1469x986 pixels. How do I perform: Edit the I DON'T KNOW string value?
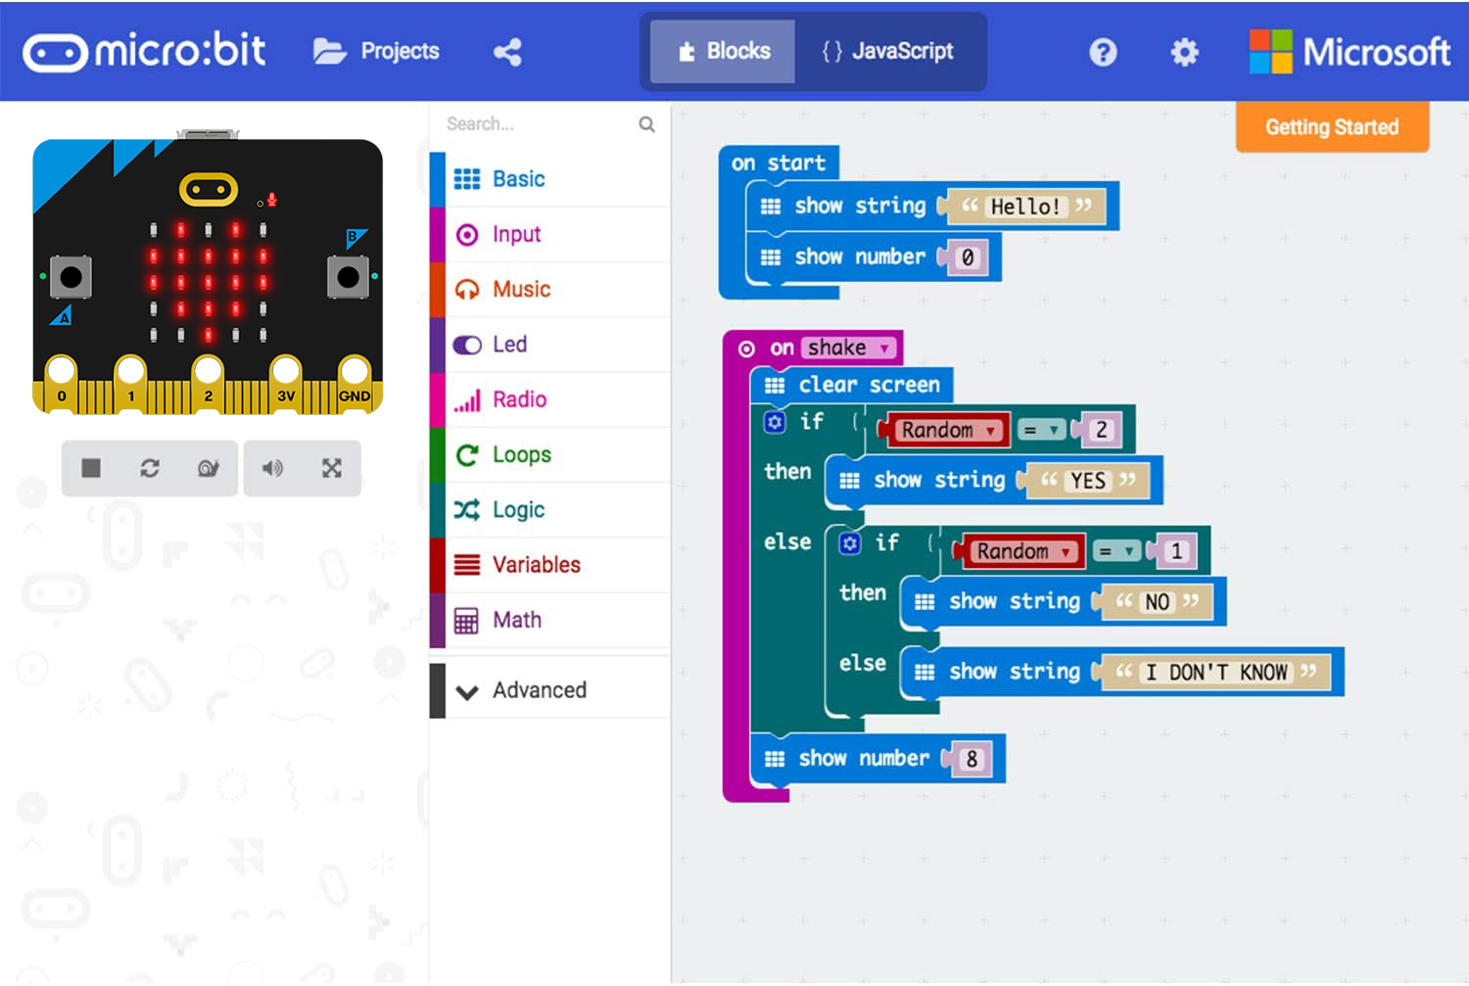1215,673
